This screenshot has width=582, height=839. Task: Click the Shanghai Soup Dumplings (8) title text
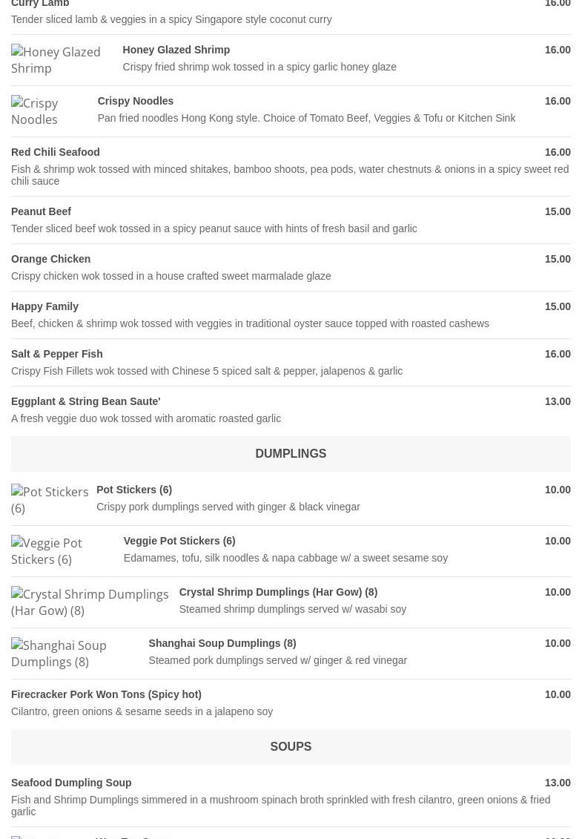pos(222,643)
